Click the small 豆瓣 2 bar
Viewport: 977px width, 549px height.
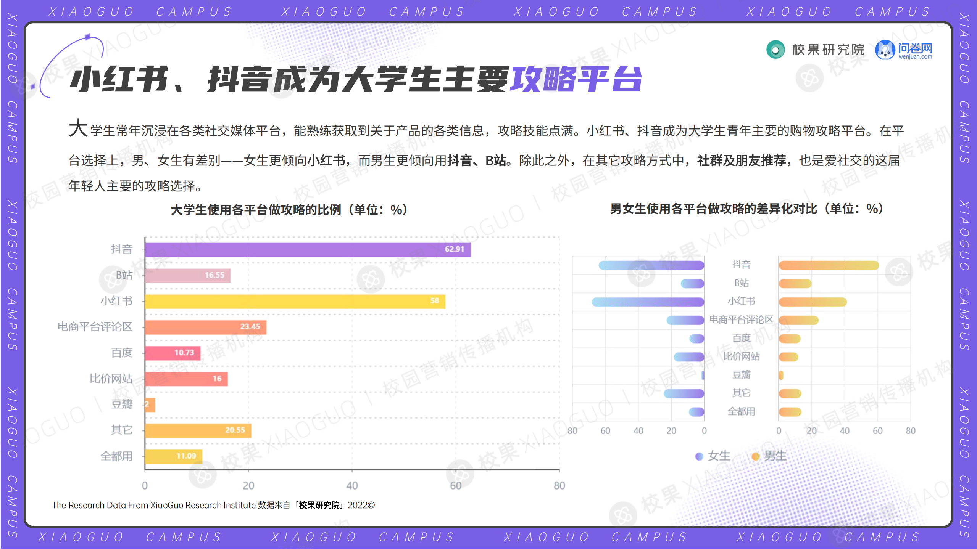150,405
